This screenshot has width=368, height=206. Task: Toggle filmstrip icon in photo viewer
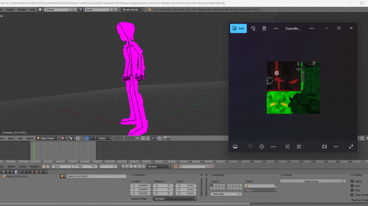coord(235,146)
